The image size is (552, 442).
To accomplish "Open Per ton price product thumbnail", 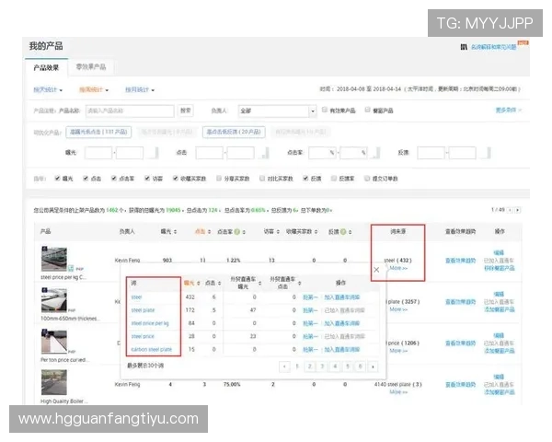I will point(54,342).
